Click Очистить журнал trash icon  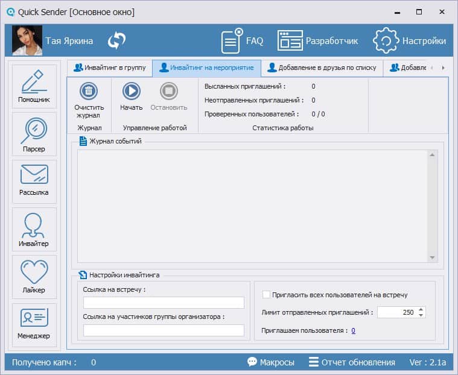pos(89,91)
